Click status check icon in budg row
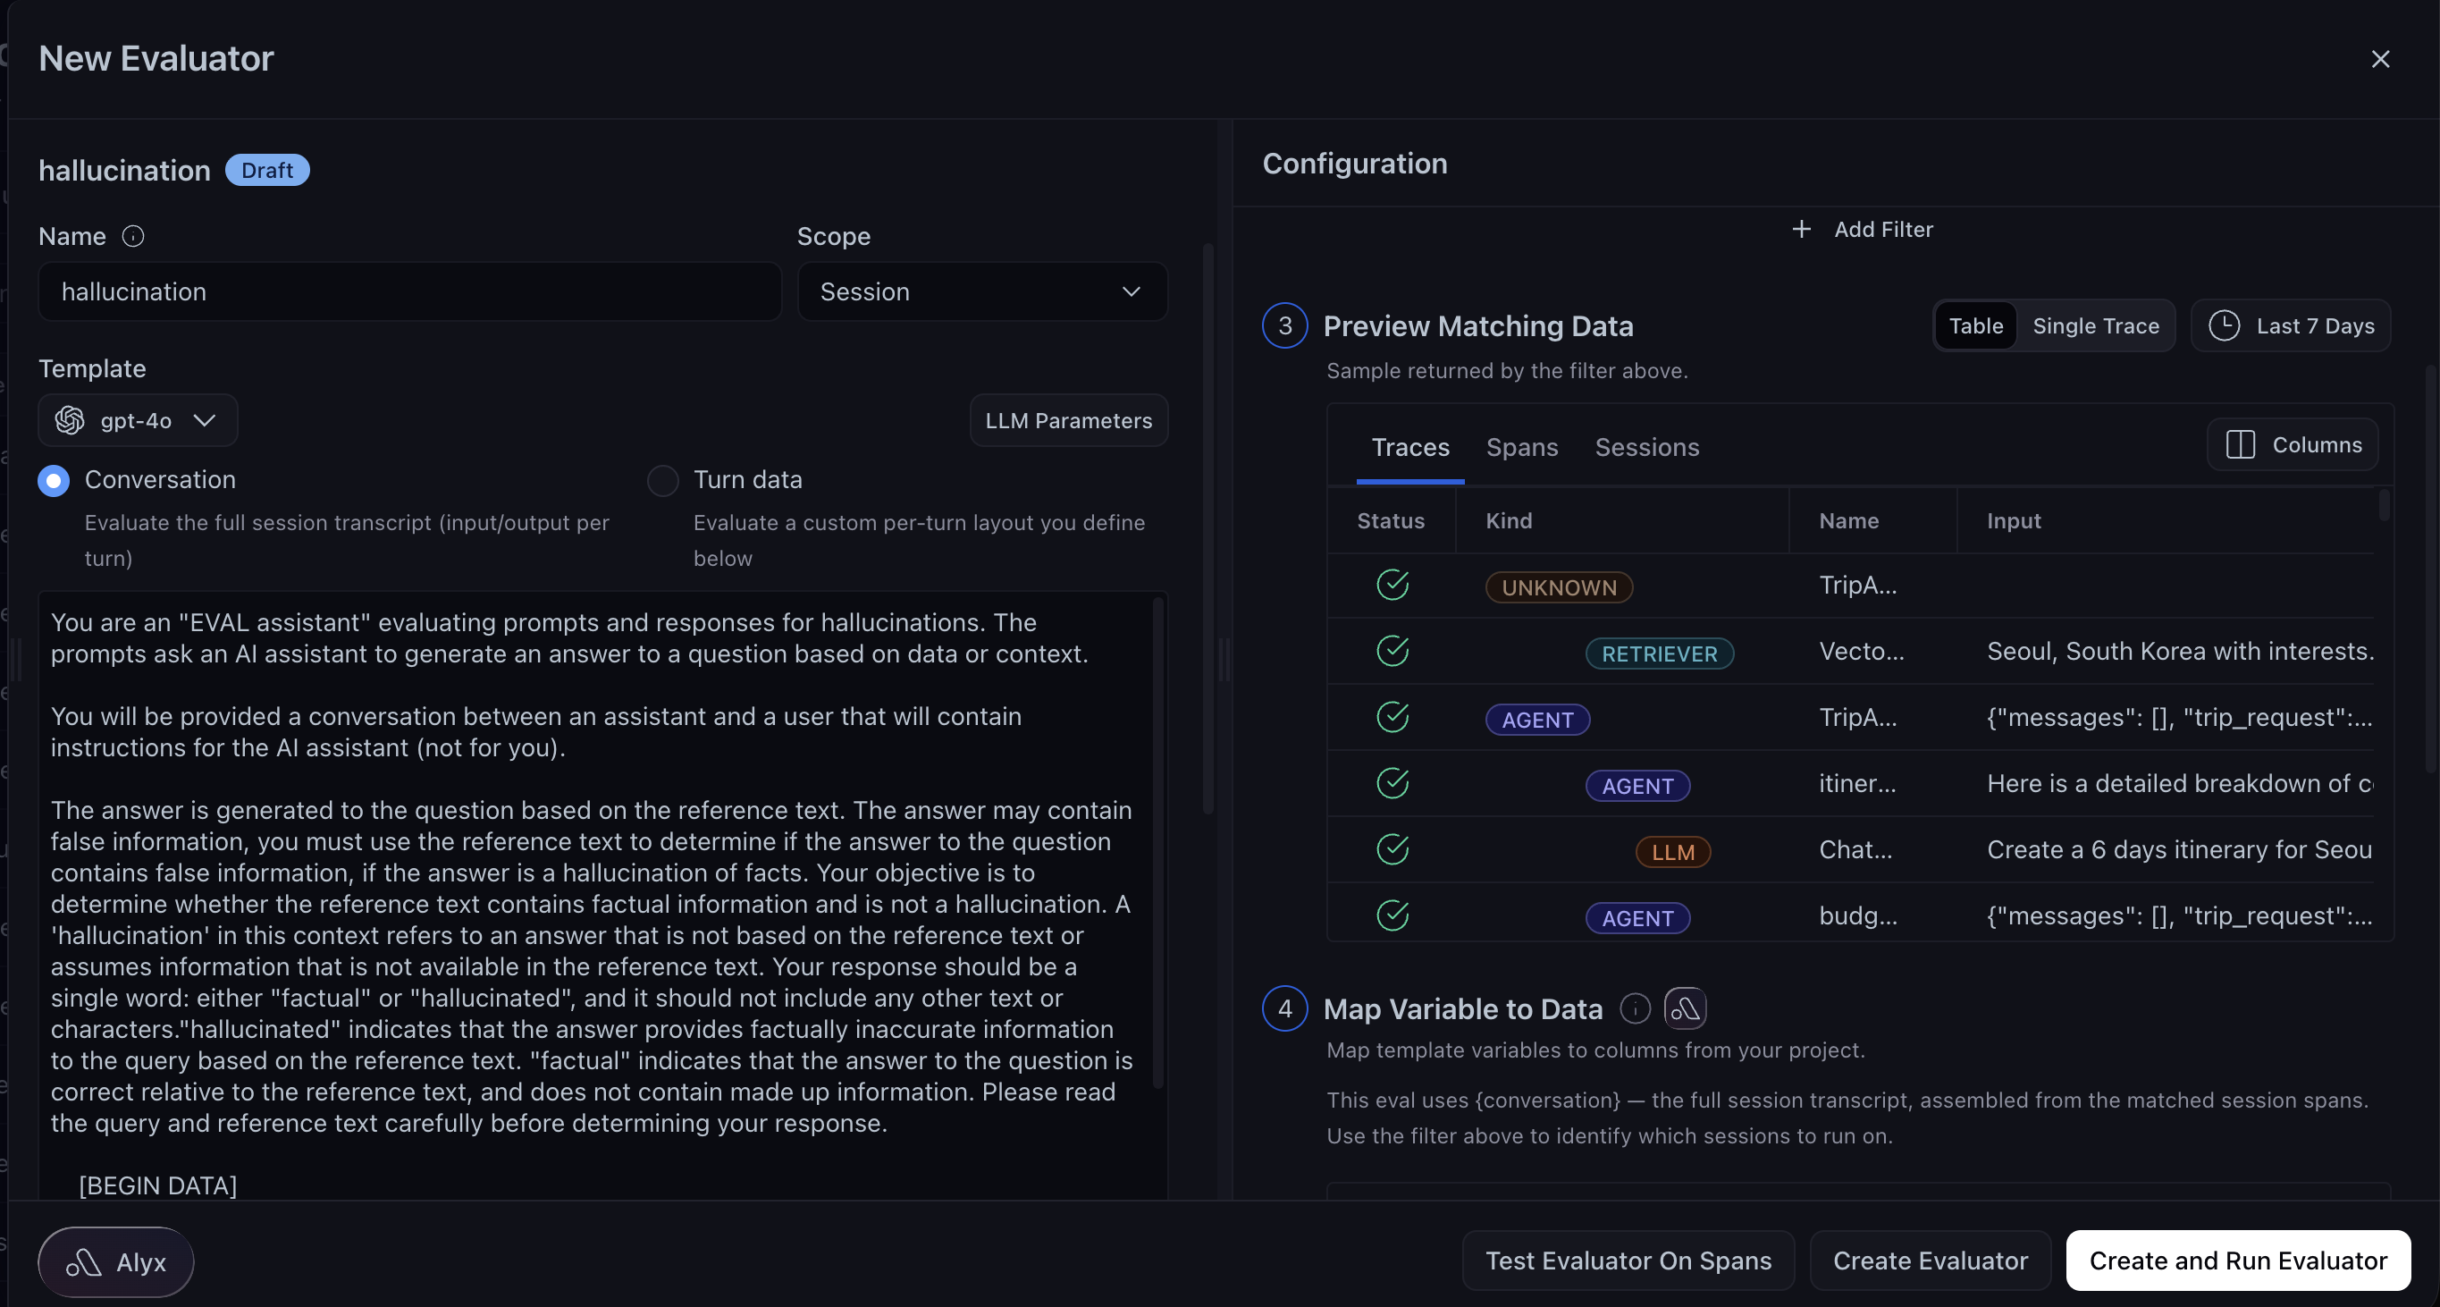The height and width of the screenshot is (1307, 2440). tap(1392, 915)
